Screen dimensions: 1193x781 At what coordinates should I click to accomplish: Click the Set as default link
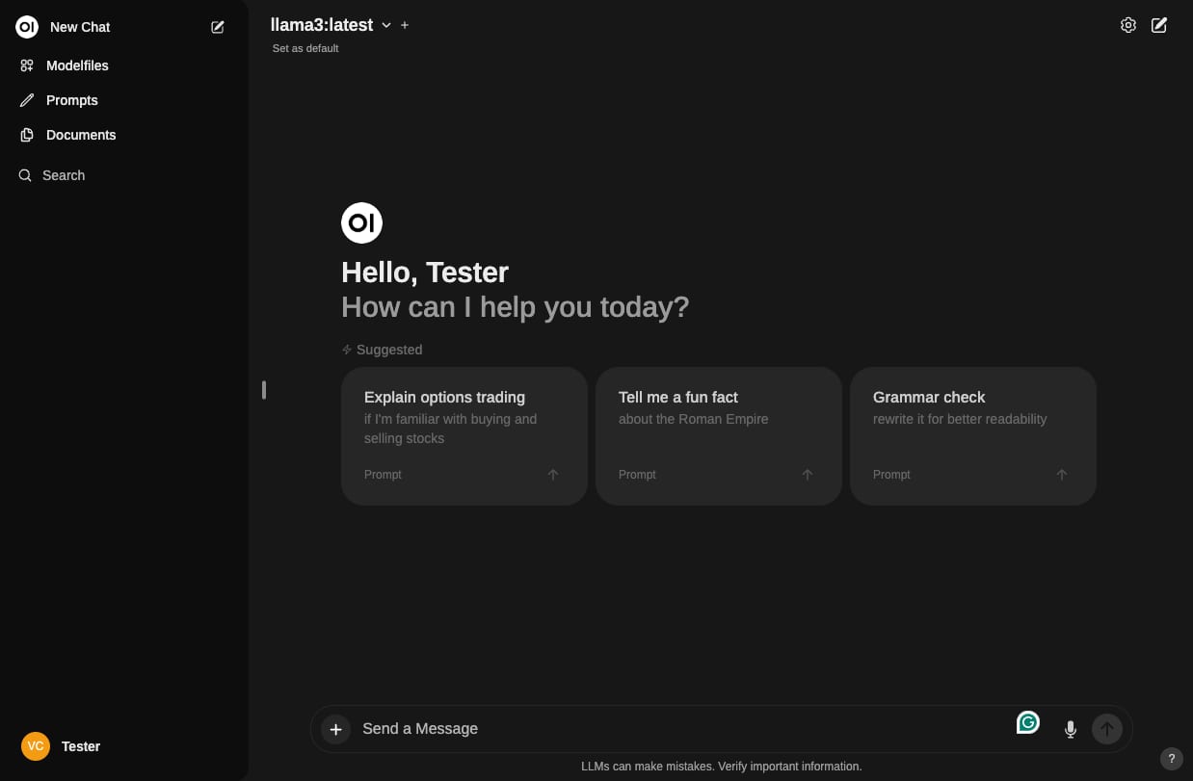tap(305, 48)
